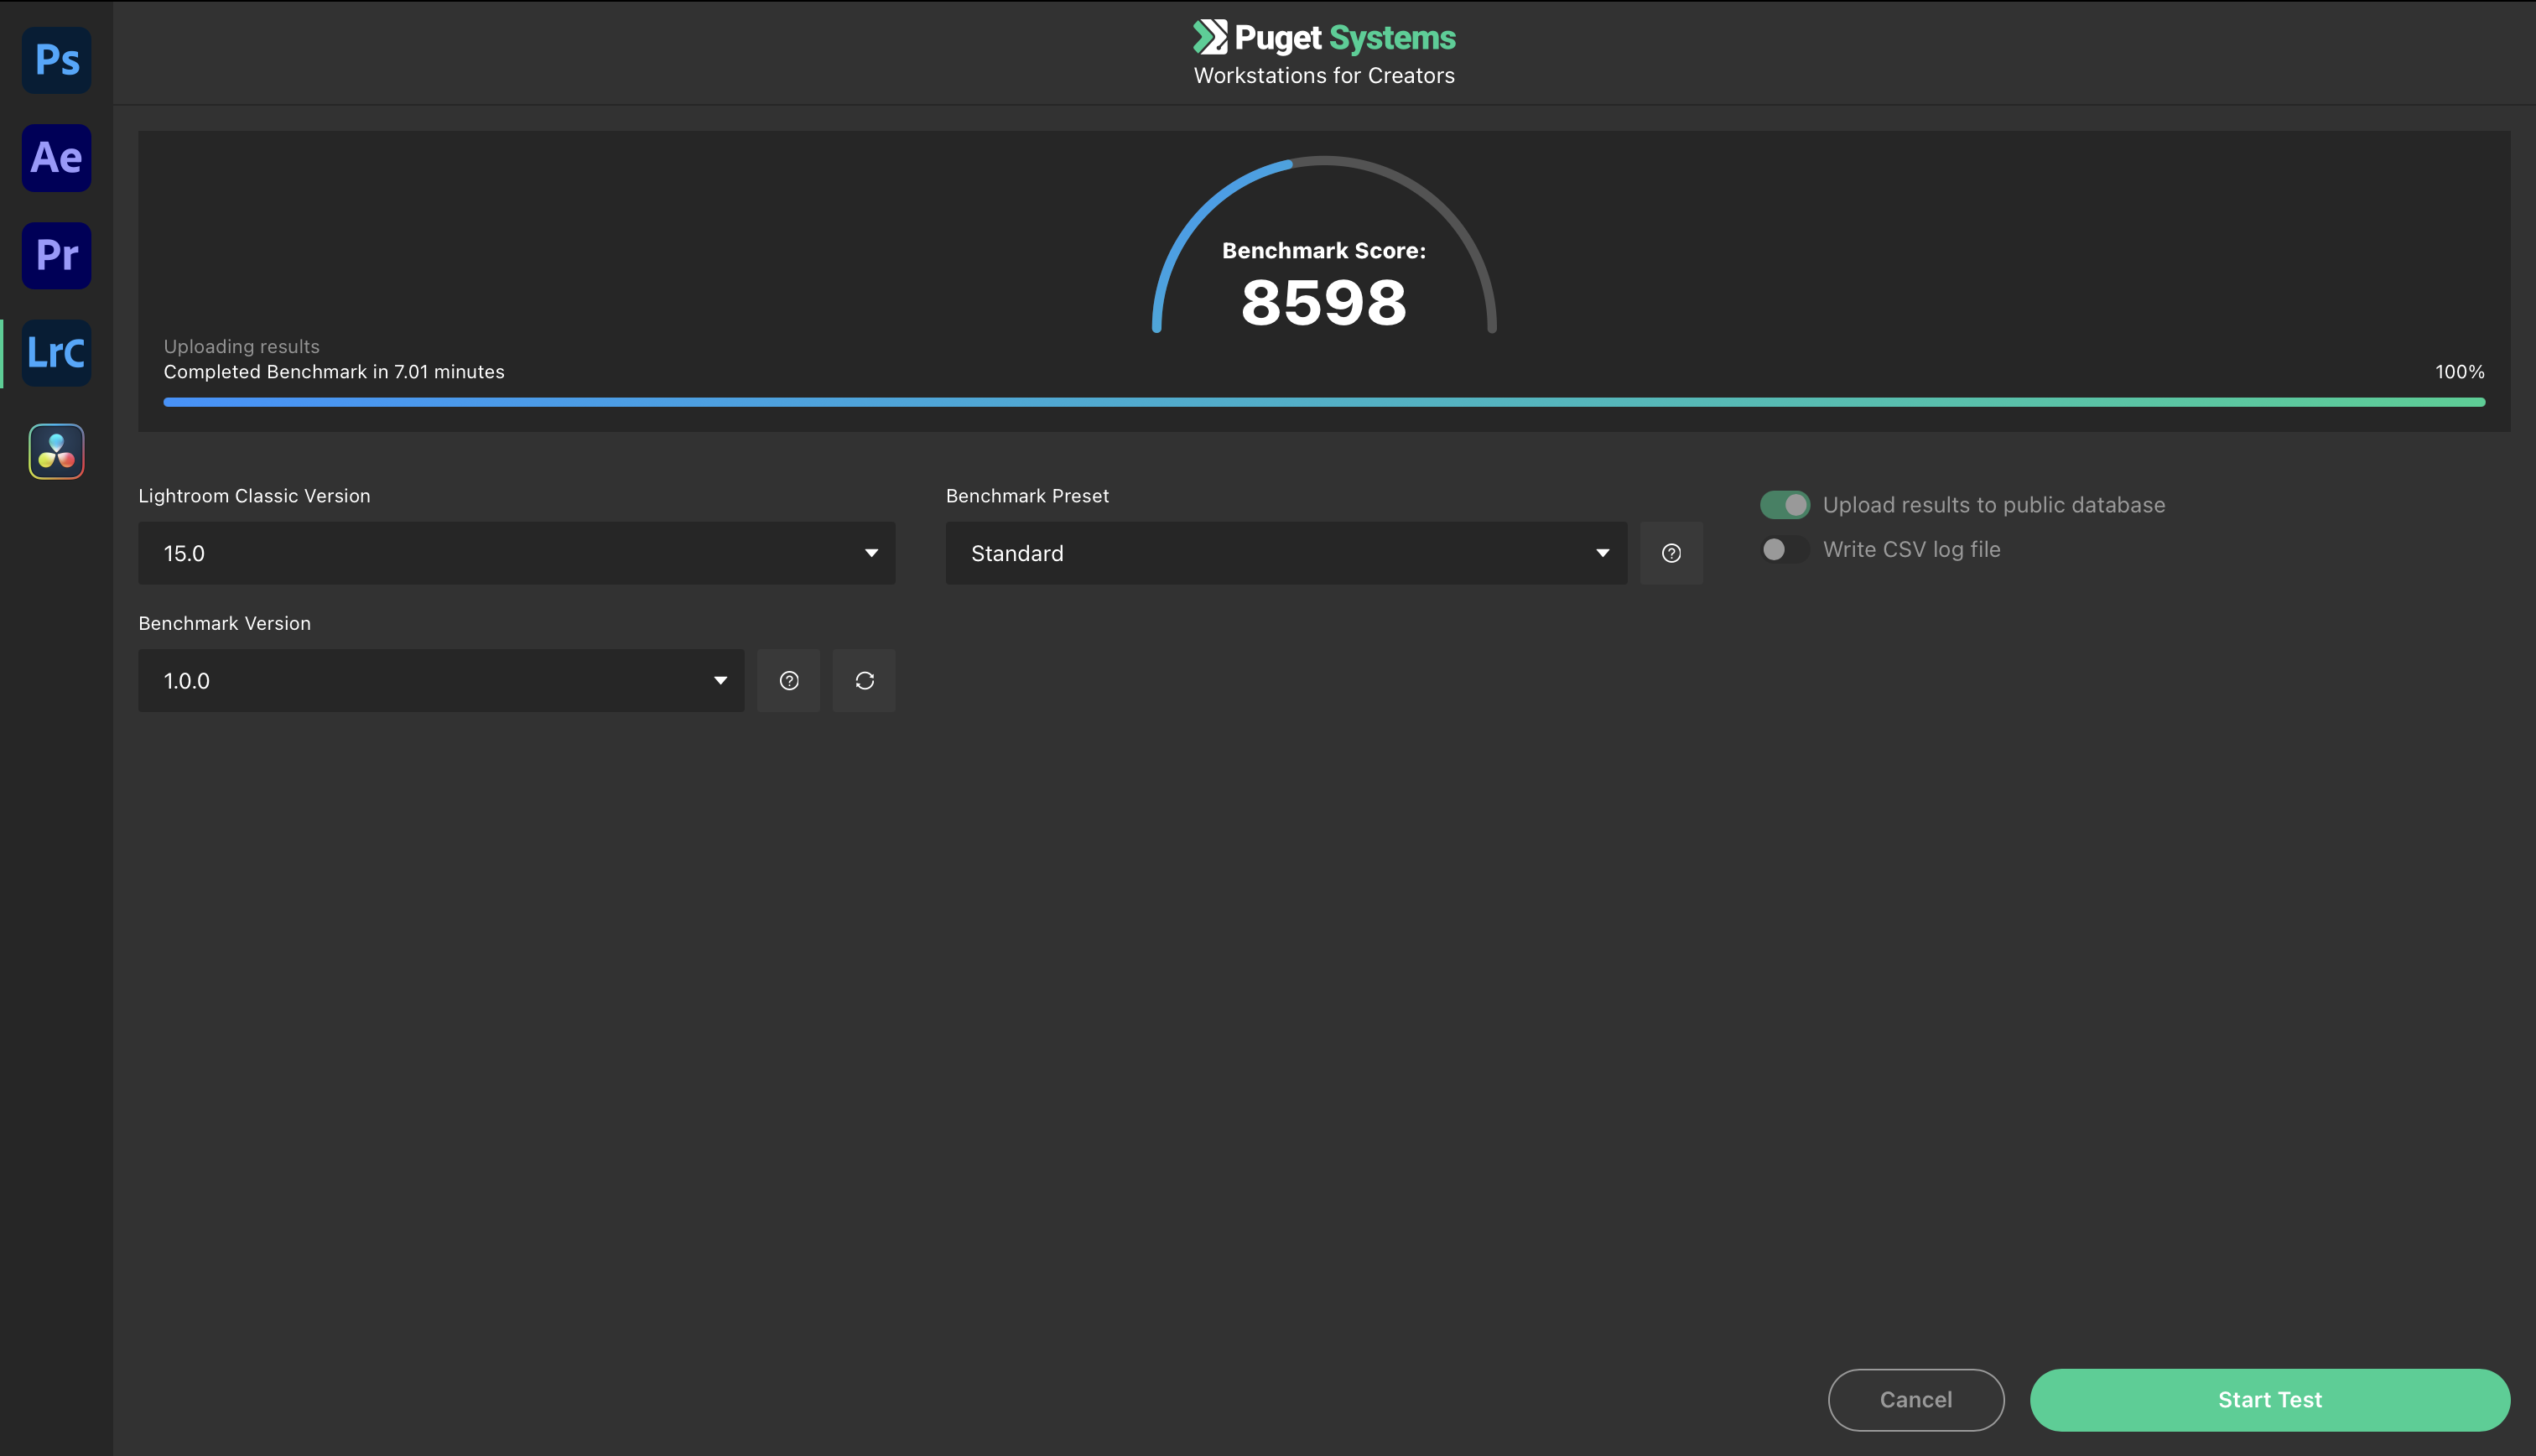Click the Cancel button

[1915, 1399]
